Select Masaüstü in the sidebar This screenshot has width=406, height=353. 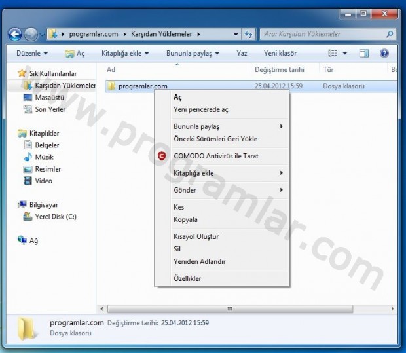tap(43, 98)
